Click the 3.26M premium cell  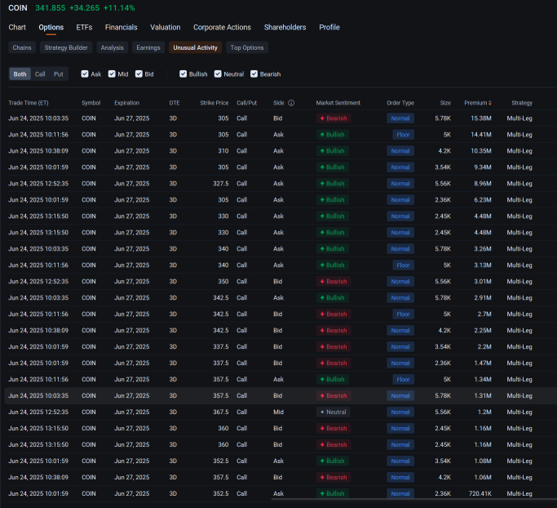click(x=483, y=249)
